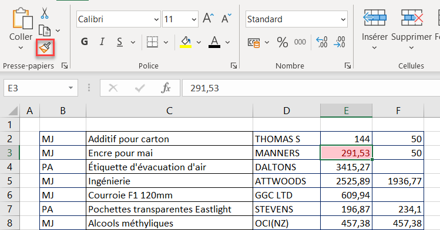Decrease font size with small A icon
Screen dimensions: 440x230
pyautogui.click(x=226, y=19)
